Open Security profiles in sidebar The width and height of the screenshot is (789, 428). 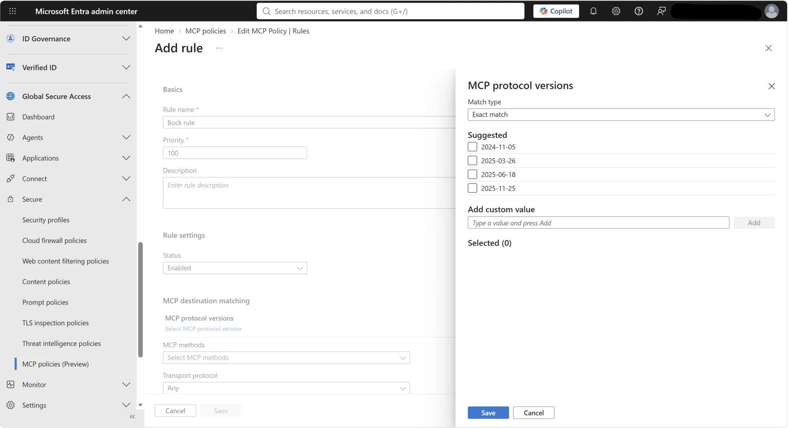[x=46, y=220]
